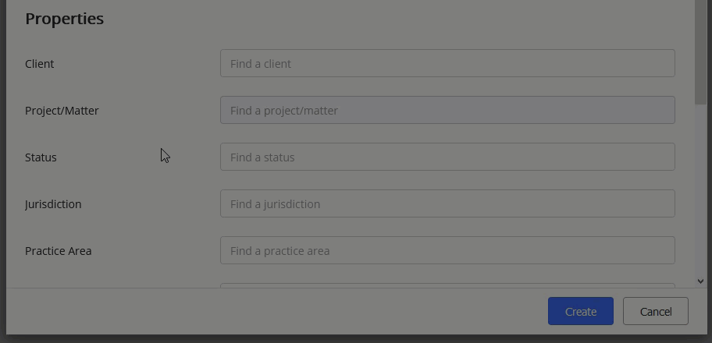This screenshot has width=712, height=343.
Task: Cancel the dialog with the Cancel button
Action: pos(655,312)
